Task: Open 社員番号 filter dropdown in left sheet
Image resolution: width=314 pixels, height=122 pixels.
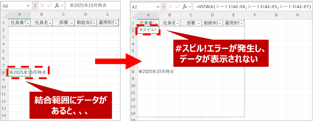Action: (x=28, y=23)
